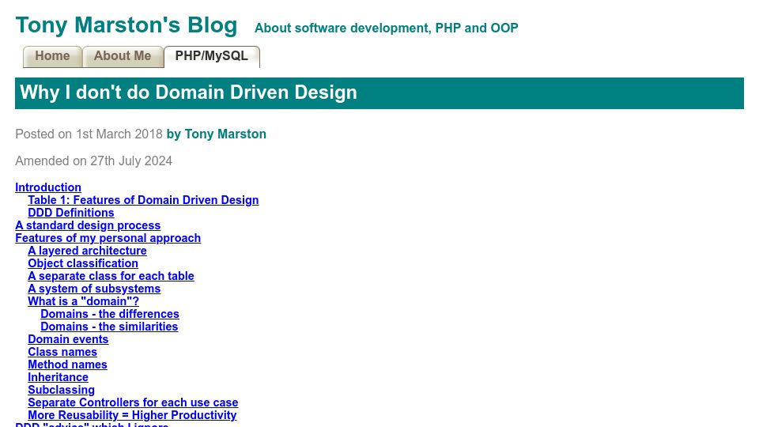759x427 pixels.
Task: Jump to Domains - the similarities
Action: click(x=109, y=326)
